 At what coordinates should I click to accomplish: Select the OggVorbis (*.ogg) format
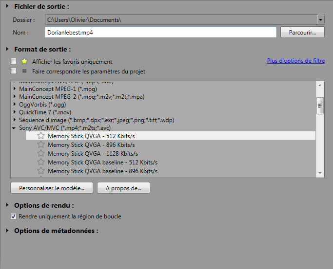tap(42, 105)
